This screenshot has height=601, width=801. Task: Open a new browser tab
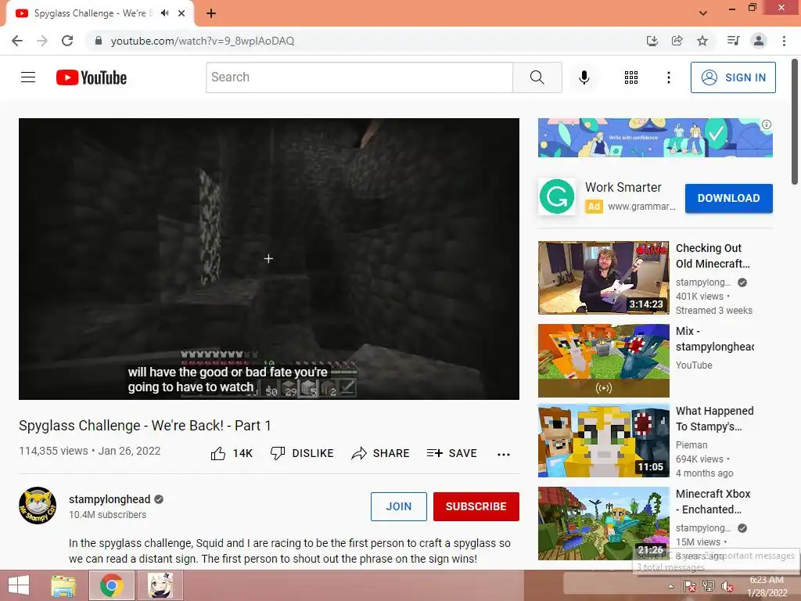pyautogui.click(x=211, y=13)
